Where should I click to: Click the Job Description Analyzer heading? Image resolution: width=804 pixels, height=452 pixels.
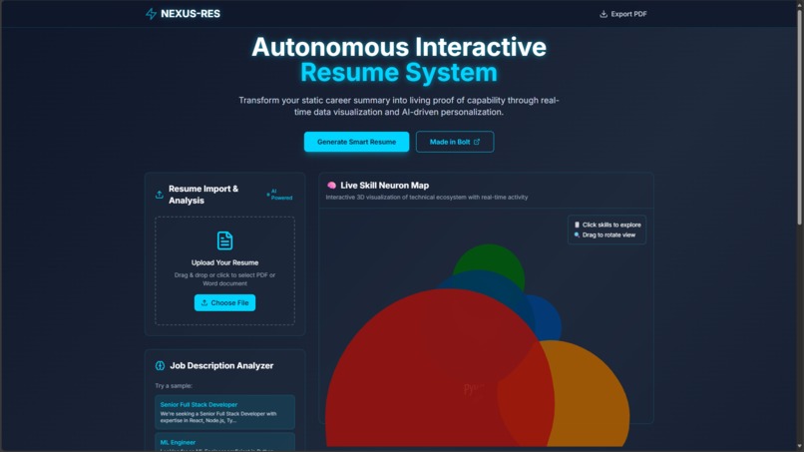(221, 366)
